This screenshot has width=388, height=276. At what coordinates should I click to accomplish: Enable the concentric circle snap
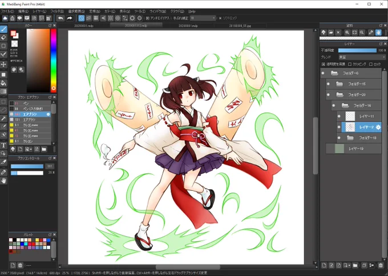(118, 18)
